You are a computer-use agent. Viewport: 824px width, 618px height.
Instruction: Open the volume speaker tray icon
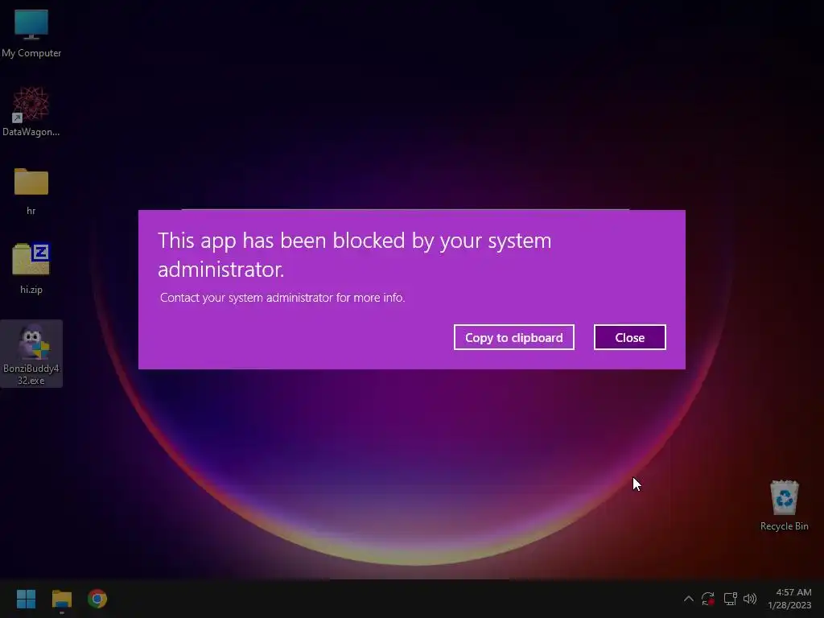pos(750,599)
